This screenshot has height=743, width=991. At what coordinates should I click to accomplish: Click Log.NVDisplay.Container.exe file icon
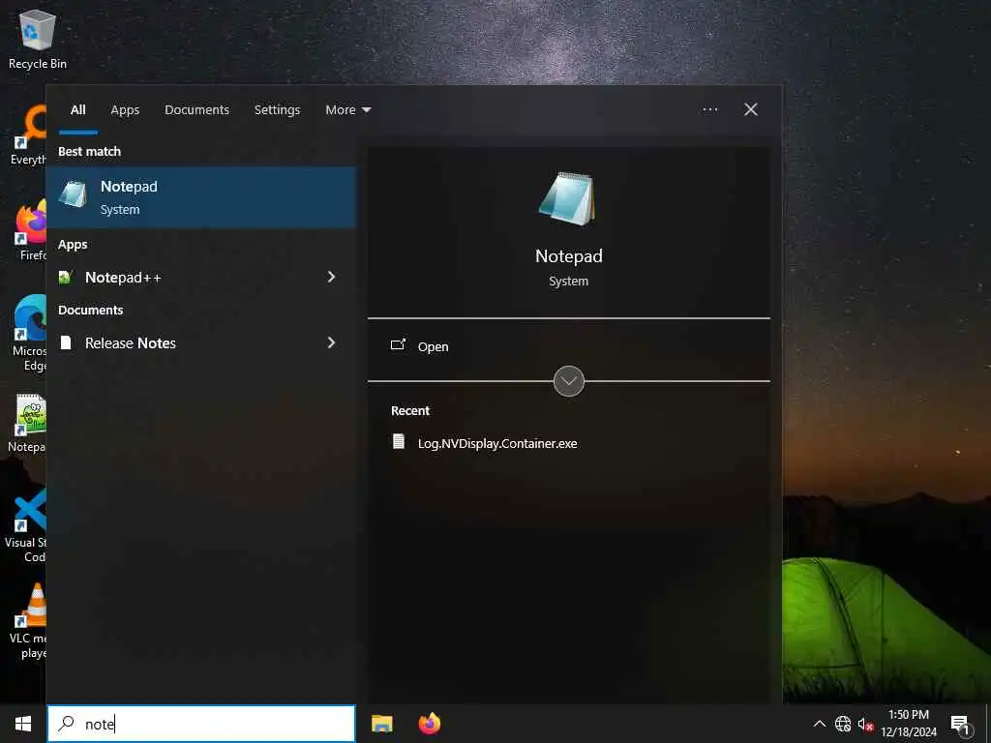tap(398, 441)
